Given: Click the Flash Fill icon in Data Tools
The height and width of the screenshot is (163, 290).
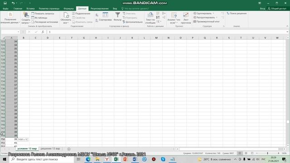Looking at the screenshot, I should point(158,13).
